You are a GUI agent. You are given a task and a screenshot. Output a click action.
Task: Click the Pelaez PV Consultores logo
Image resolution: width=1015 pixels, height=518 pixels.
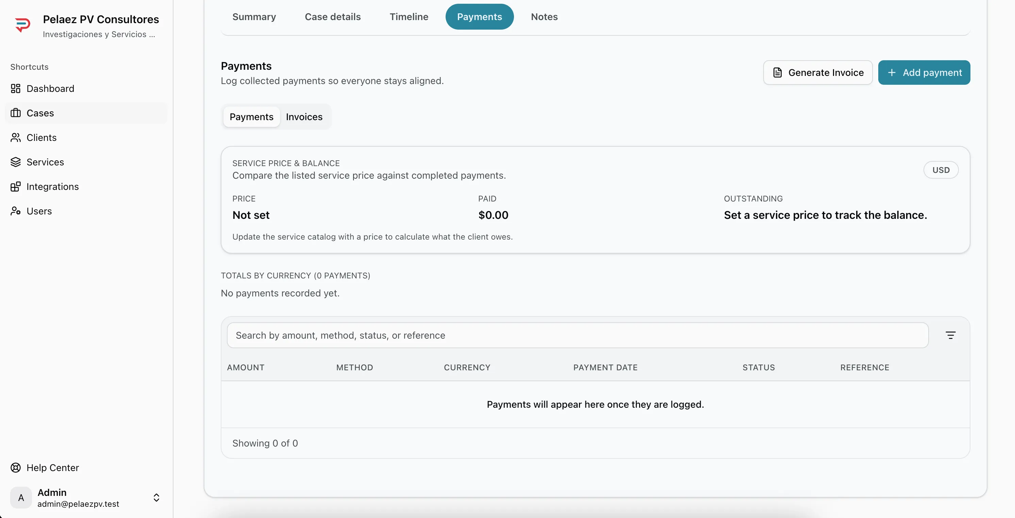(x=23, y=25)
